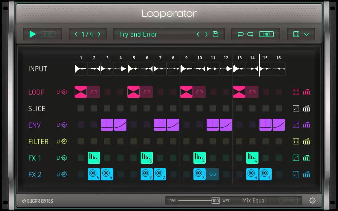Viewport: 338px width, 211px height.
Task: Randomize the FILTER track with its dice
Action: tap(296, 141)
